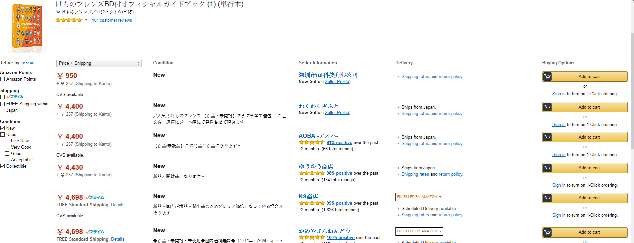The height and width of the screenshot is (243, 634).
Task: Add the AOBA offer to cart
Action: (x=585, y=137)
